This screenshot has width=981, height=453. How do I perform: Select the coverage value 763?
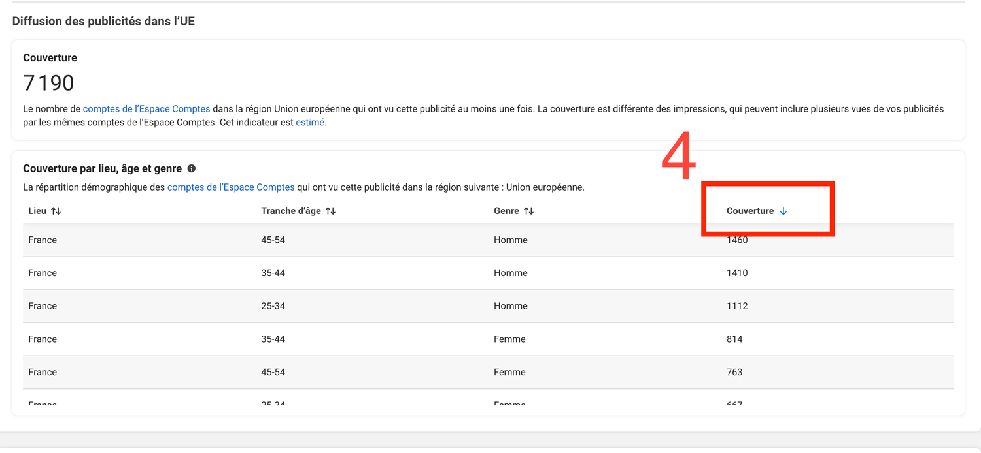click(734, 372)
